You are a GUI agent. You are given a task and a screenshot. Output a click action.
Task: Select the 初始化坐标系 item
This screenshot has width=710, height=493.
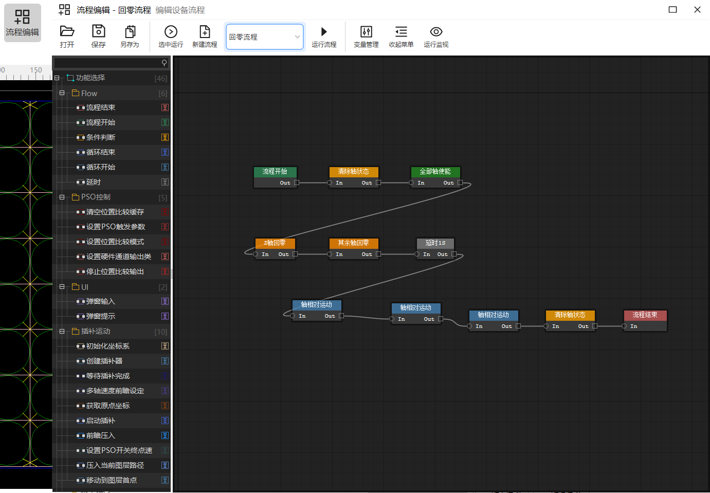click(108, 346)
